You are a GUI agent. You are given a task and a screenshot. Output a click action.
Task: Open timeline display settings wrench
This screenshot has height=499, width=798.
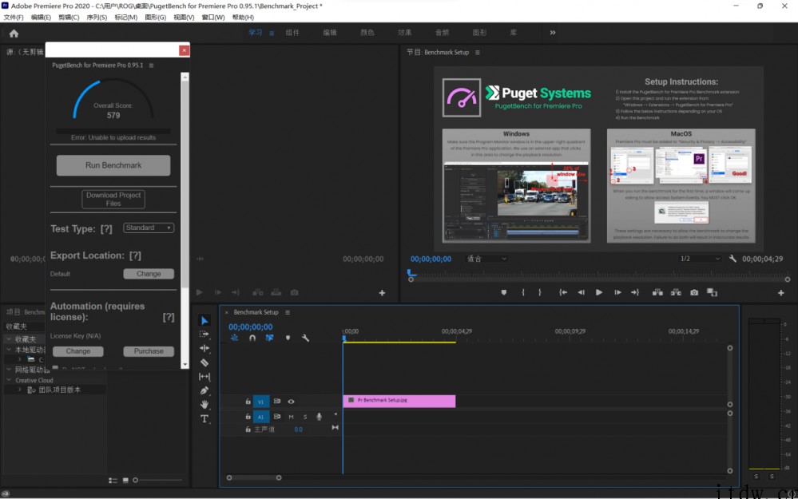coord(305,338)
